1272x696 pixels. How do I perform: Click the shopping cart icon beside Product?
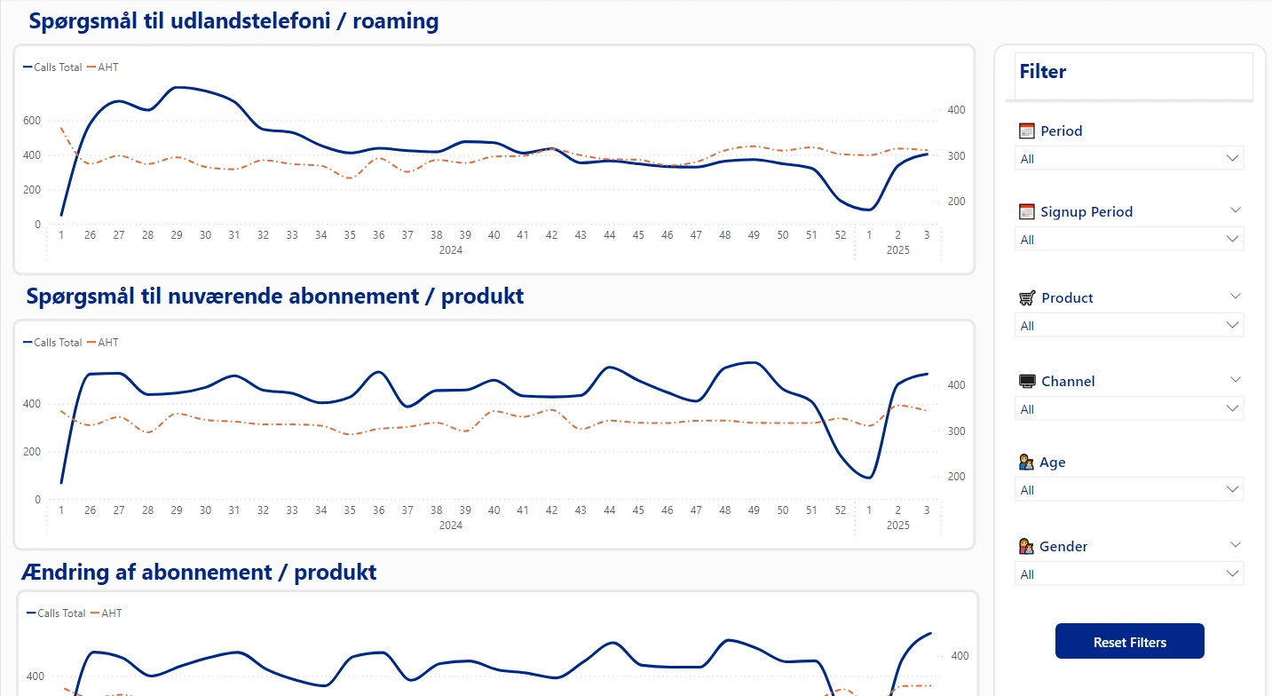1027,297
